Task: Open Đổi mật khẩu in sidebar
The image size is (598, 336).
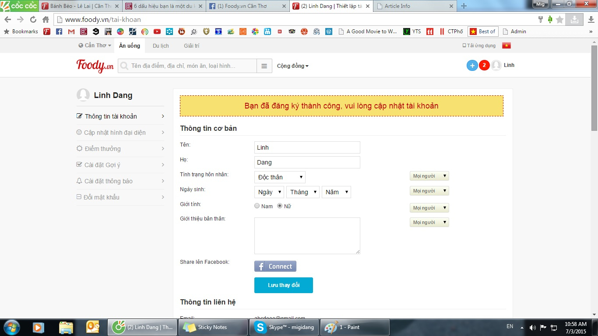Action: (102, 197)
